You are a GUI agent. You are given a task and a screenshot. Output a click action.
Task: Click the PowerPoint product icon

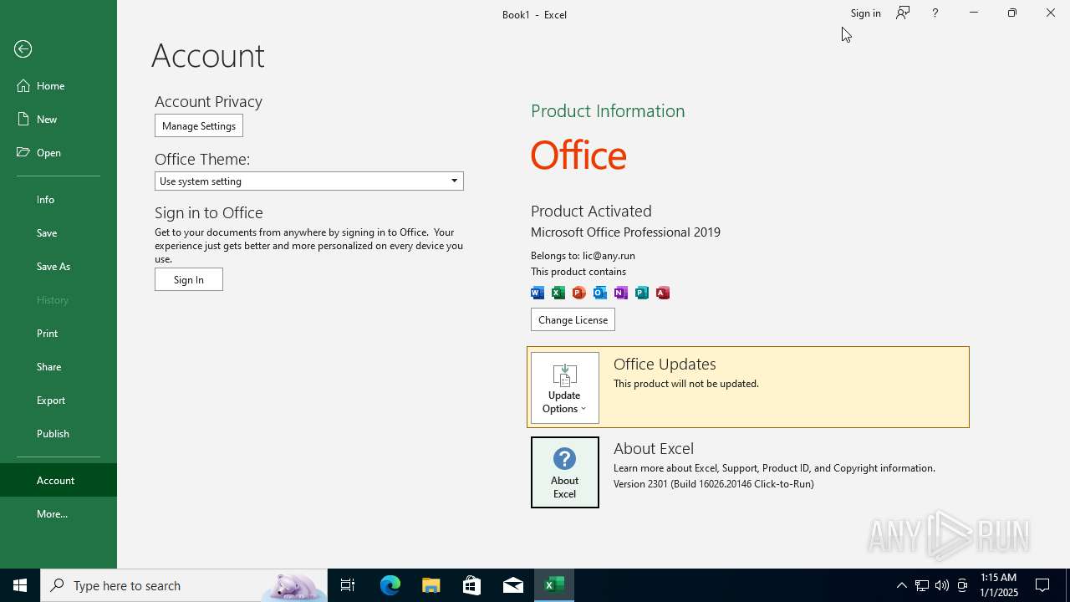[x=579, y=293]
